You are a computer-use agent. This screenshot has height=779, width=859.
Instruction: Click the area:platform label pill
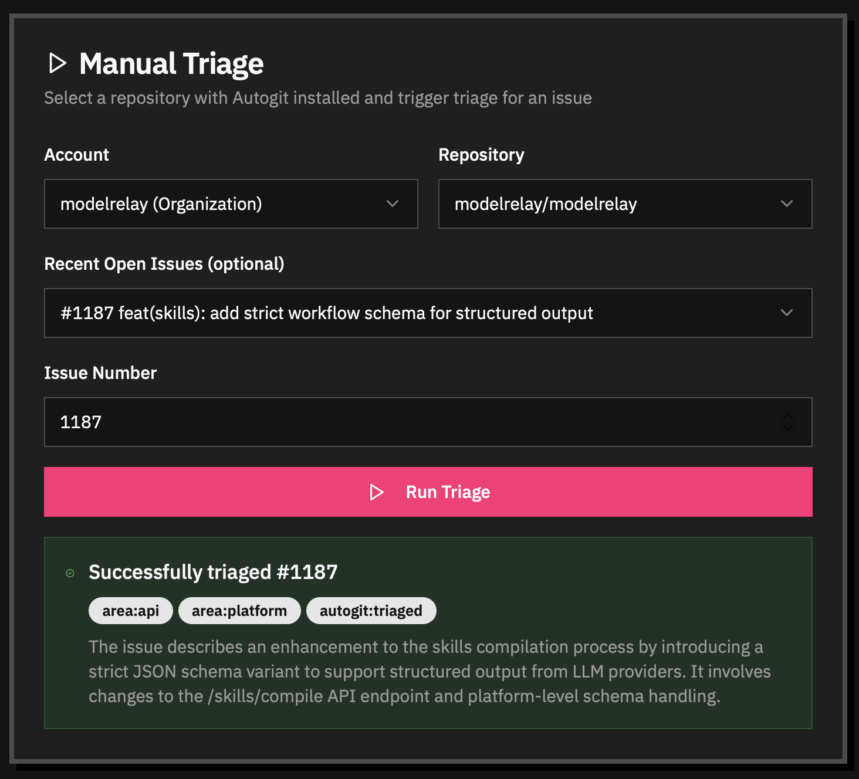coord(239,610)
